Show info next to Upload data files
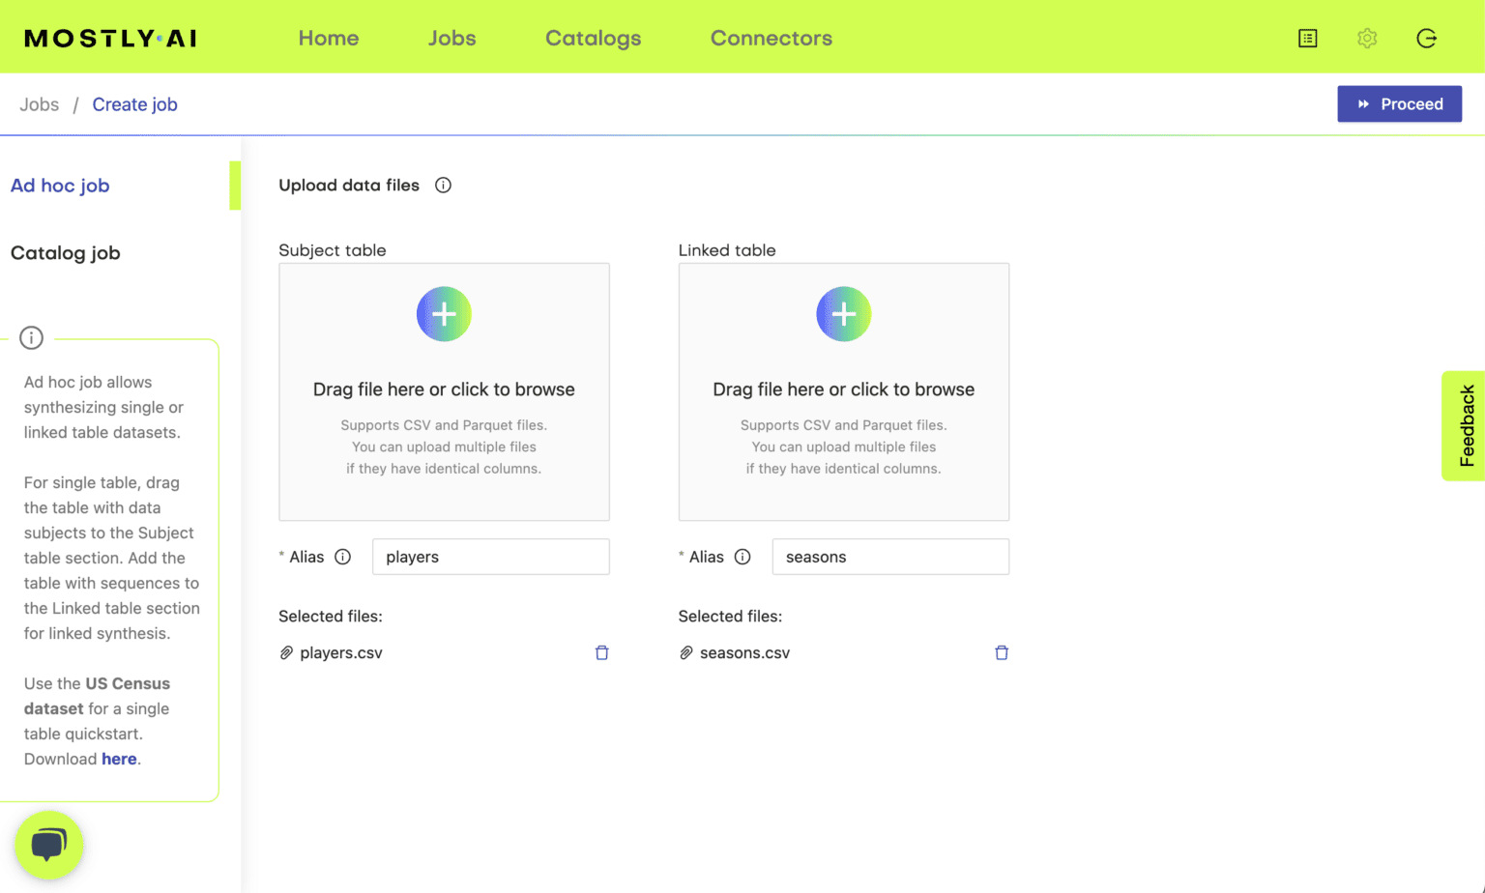Viewport: 1485px width, 893px height. pos(443,186)
